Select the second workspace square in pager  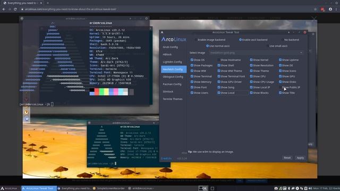(x=212, y=188)
